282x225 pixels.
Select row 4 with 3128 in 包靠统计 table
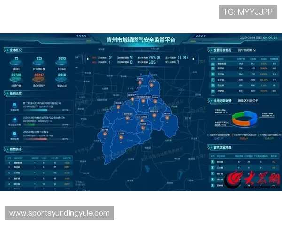pyautogui.click(x=39, y=163)
